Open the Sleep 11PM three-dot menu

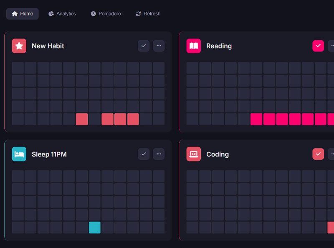159,154
